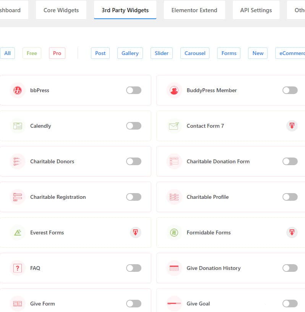
Task: Click the download icon for Contact Form 7
Action: click(x=292, y=126)
